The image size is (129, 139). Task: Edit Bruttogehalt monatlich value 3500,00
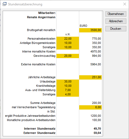tap(90, 30)
